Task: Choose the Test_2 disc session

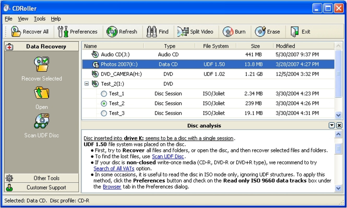Action: [x=104, y=103]
